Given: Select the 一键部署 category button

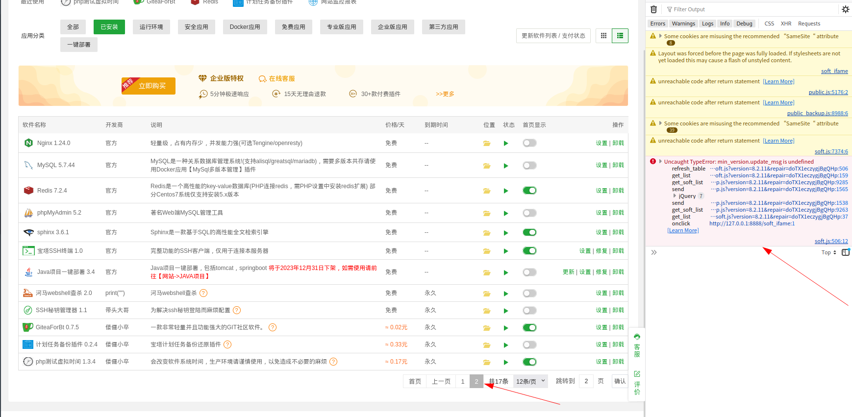Looking at the screenshot, I should pos(79,45).
